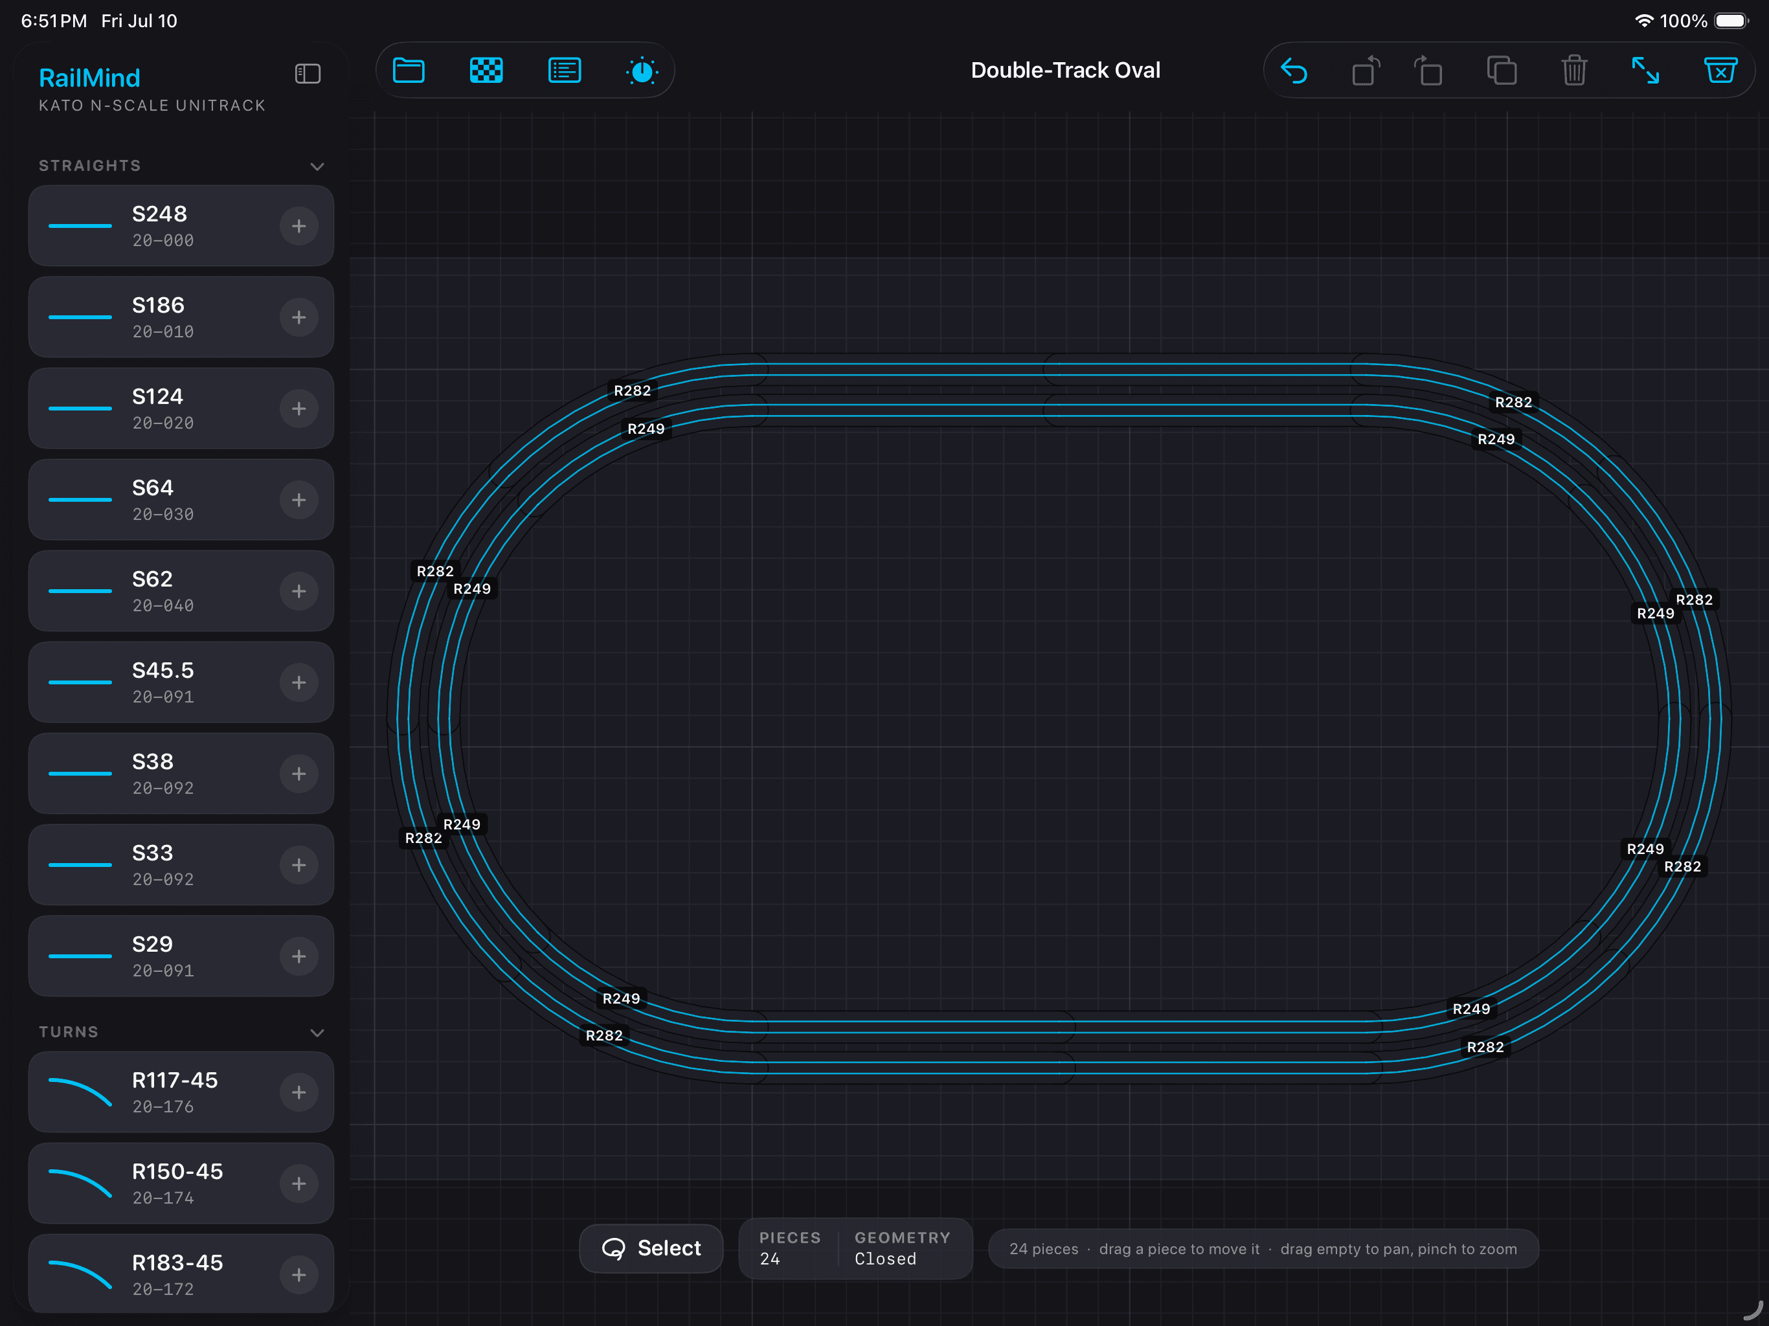This screenshot has width=1769, height=1326.
Task: Collapse the Straights section chevron
Action: click(317, 166)
